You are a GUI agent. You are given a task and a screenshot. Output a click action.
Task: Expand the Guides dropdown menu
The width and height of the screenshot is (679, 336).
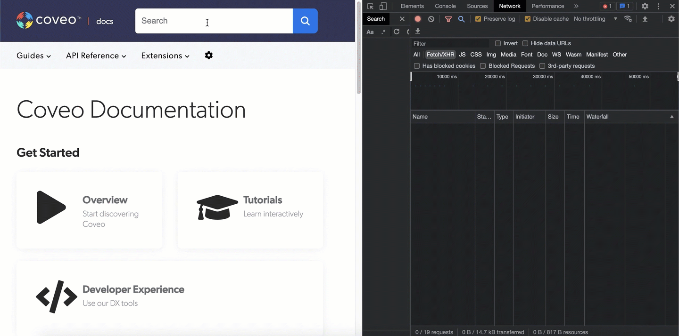tap(33, 56)
